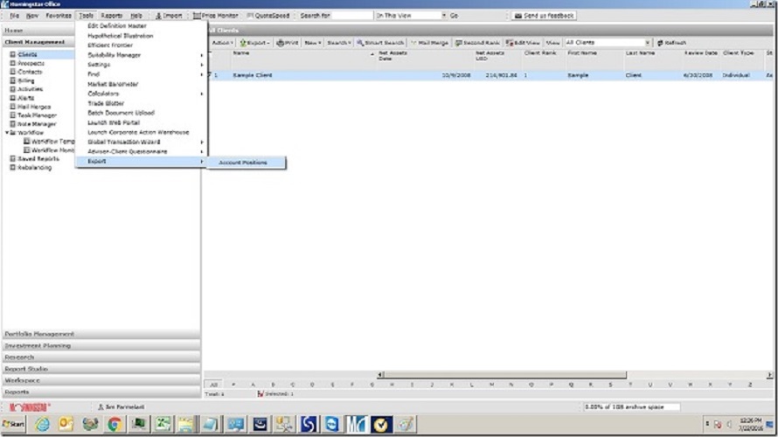Open TeamViewer from taskbar
This screenshot has height=437, width=778.
[x=332, y=424]
